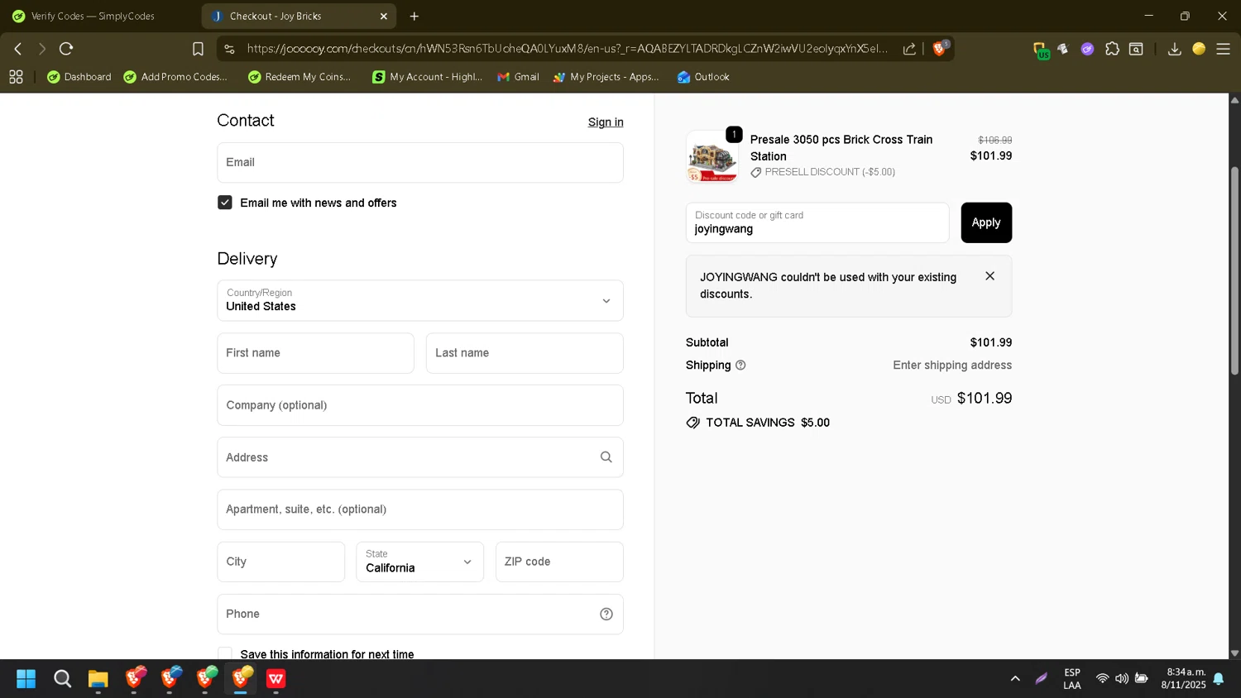Open the browser hamburger menu
Image resolution: width=1241 pixels, height=698 pixels.
(1223, 49)
